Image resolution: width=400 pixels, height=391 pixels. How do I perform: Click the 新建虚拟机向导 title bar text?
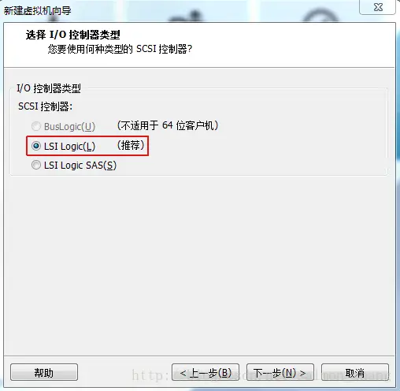coord(37,11)
